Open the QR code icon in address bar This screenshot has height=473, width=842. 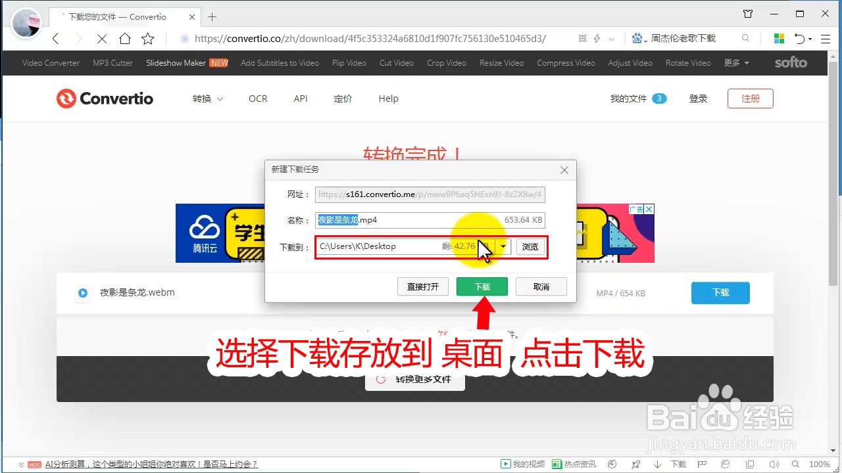[x=582, y=39]
